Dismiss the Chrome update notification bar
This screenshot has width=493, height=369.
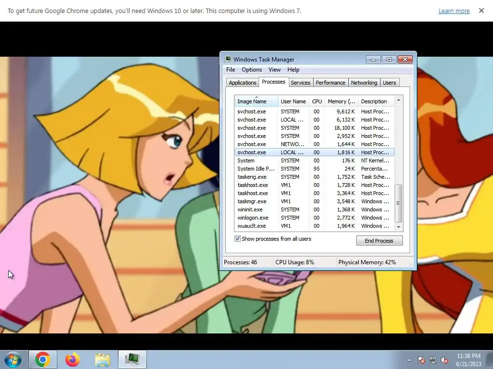pyautogui.click(x=481, y=11)
